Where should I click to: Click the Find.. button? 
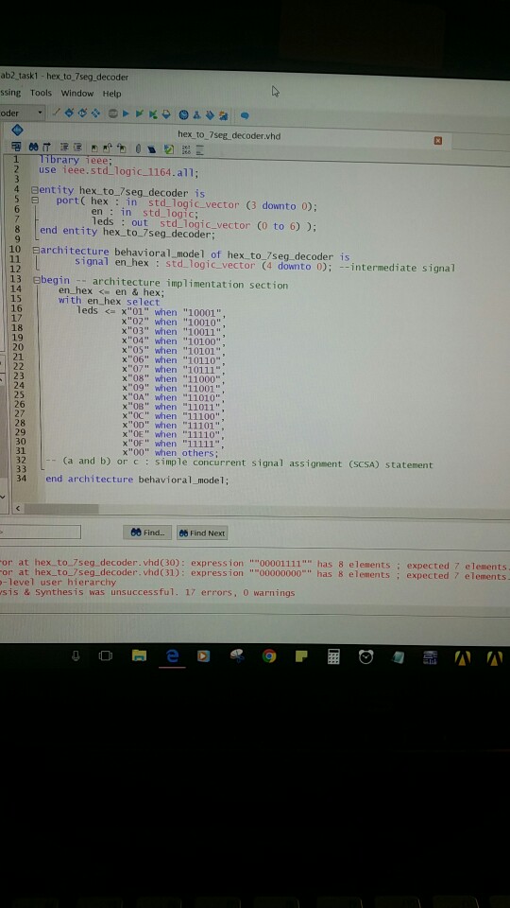[x=147, y=533]
